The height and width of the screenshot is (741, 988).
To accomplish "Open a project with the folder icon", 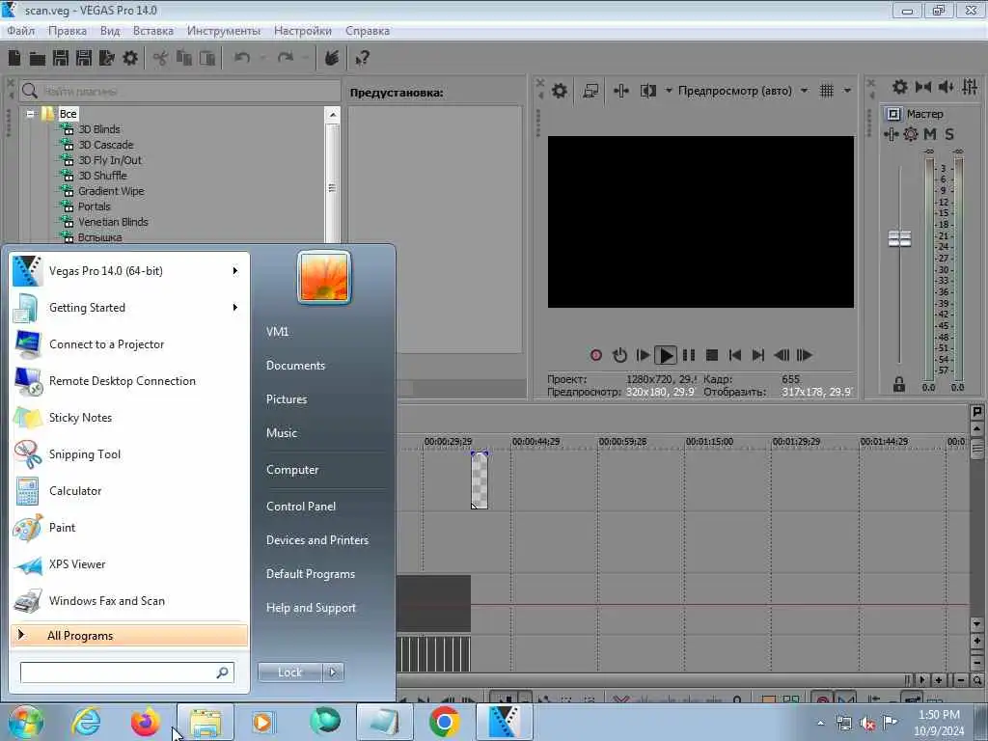I will click(x=38, y=59).
